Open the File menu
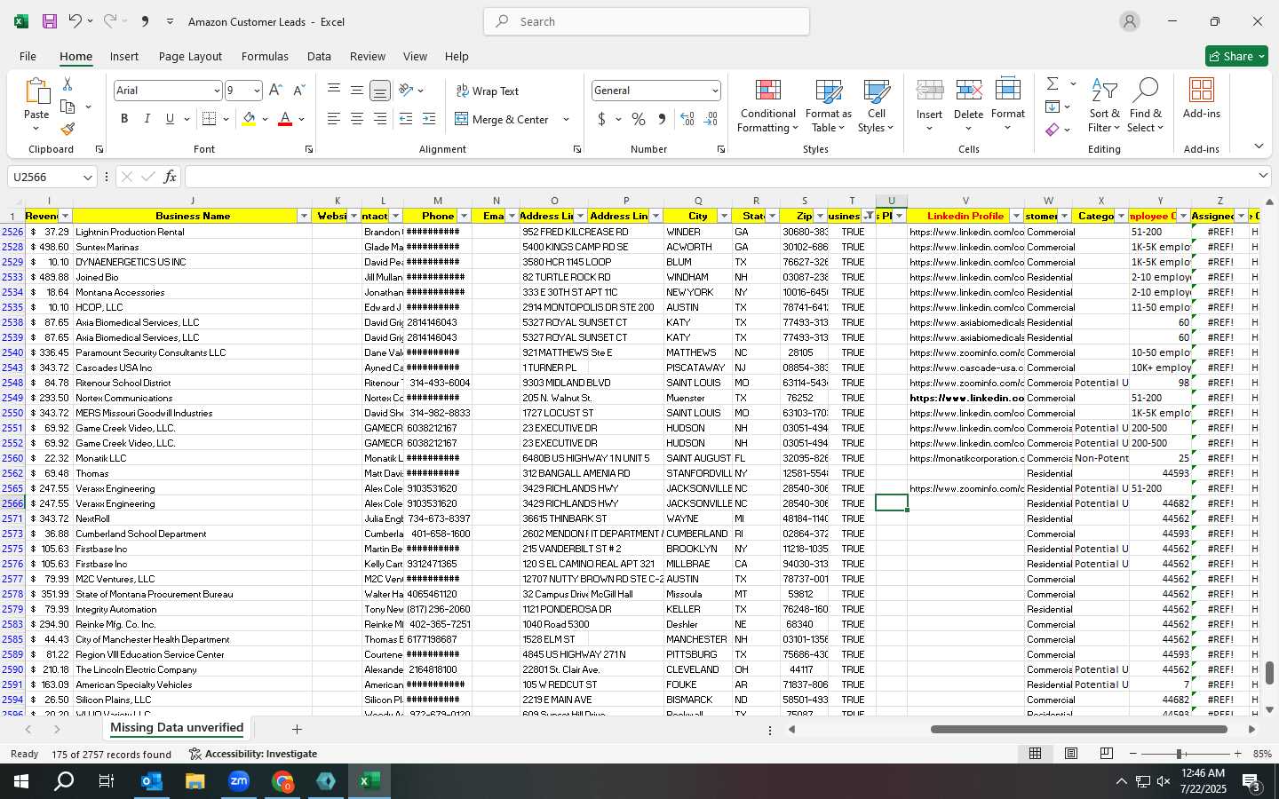This screenshot has width=1279, height=799. coord(28,56)
